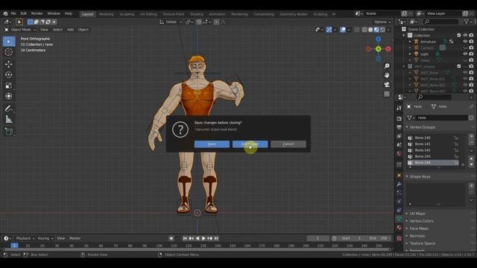Open Blender logo application menu
Screen dimensions: 477x268
pos(5,13)
